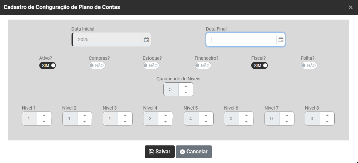The width and height of the screenshot is (358, 163).
Task: Disable the Fiscal? toggle
Action: [x=260, y=65]
